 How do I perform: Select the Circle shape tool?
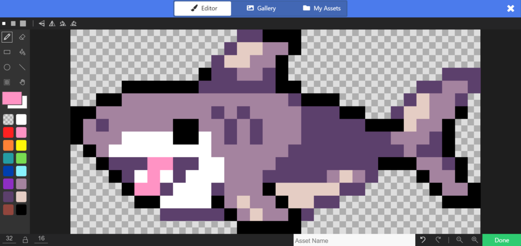coord(7,67)
